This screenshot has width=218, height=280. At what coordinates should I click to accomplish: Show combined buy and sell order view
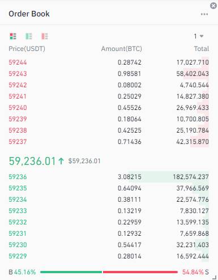coord(13,36)
